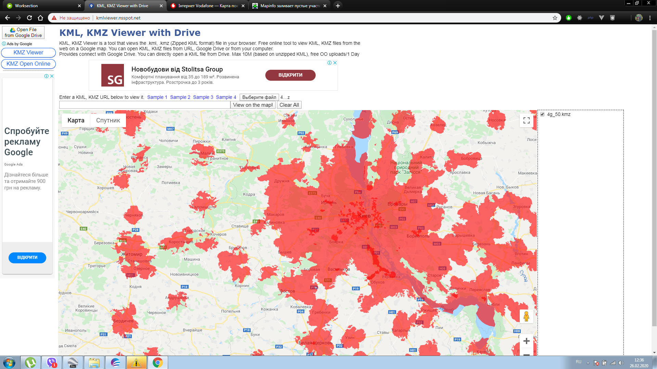View the not-secure site warning
The height and width of the screenshot is (369, 657).
pyautogui.click(x=71, y=18)
